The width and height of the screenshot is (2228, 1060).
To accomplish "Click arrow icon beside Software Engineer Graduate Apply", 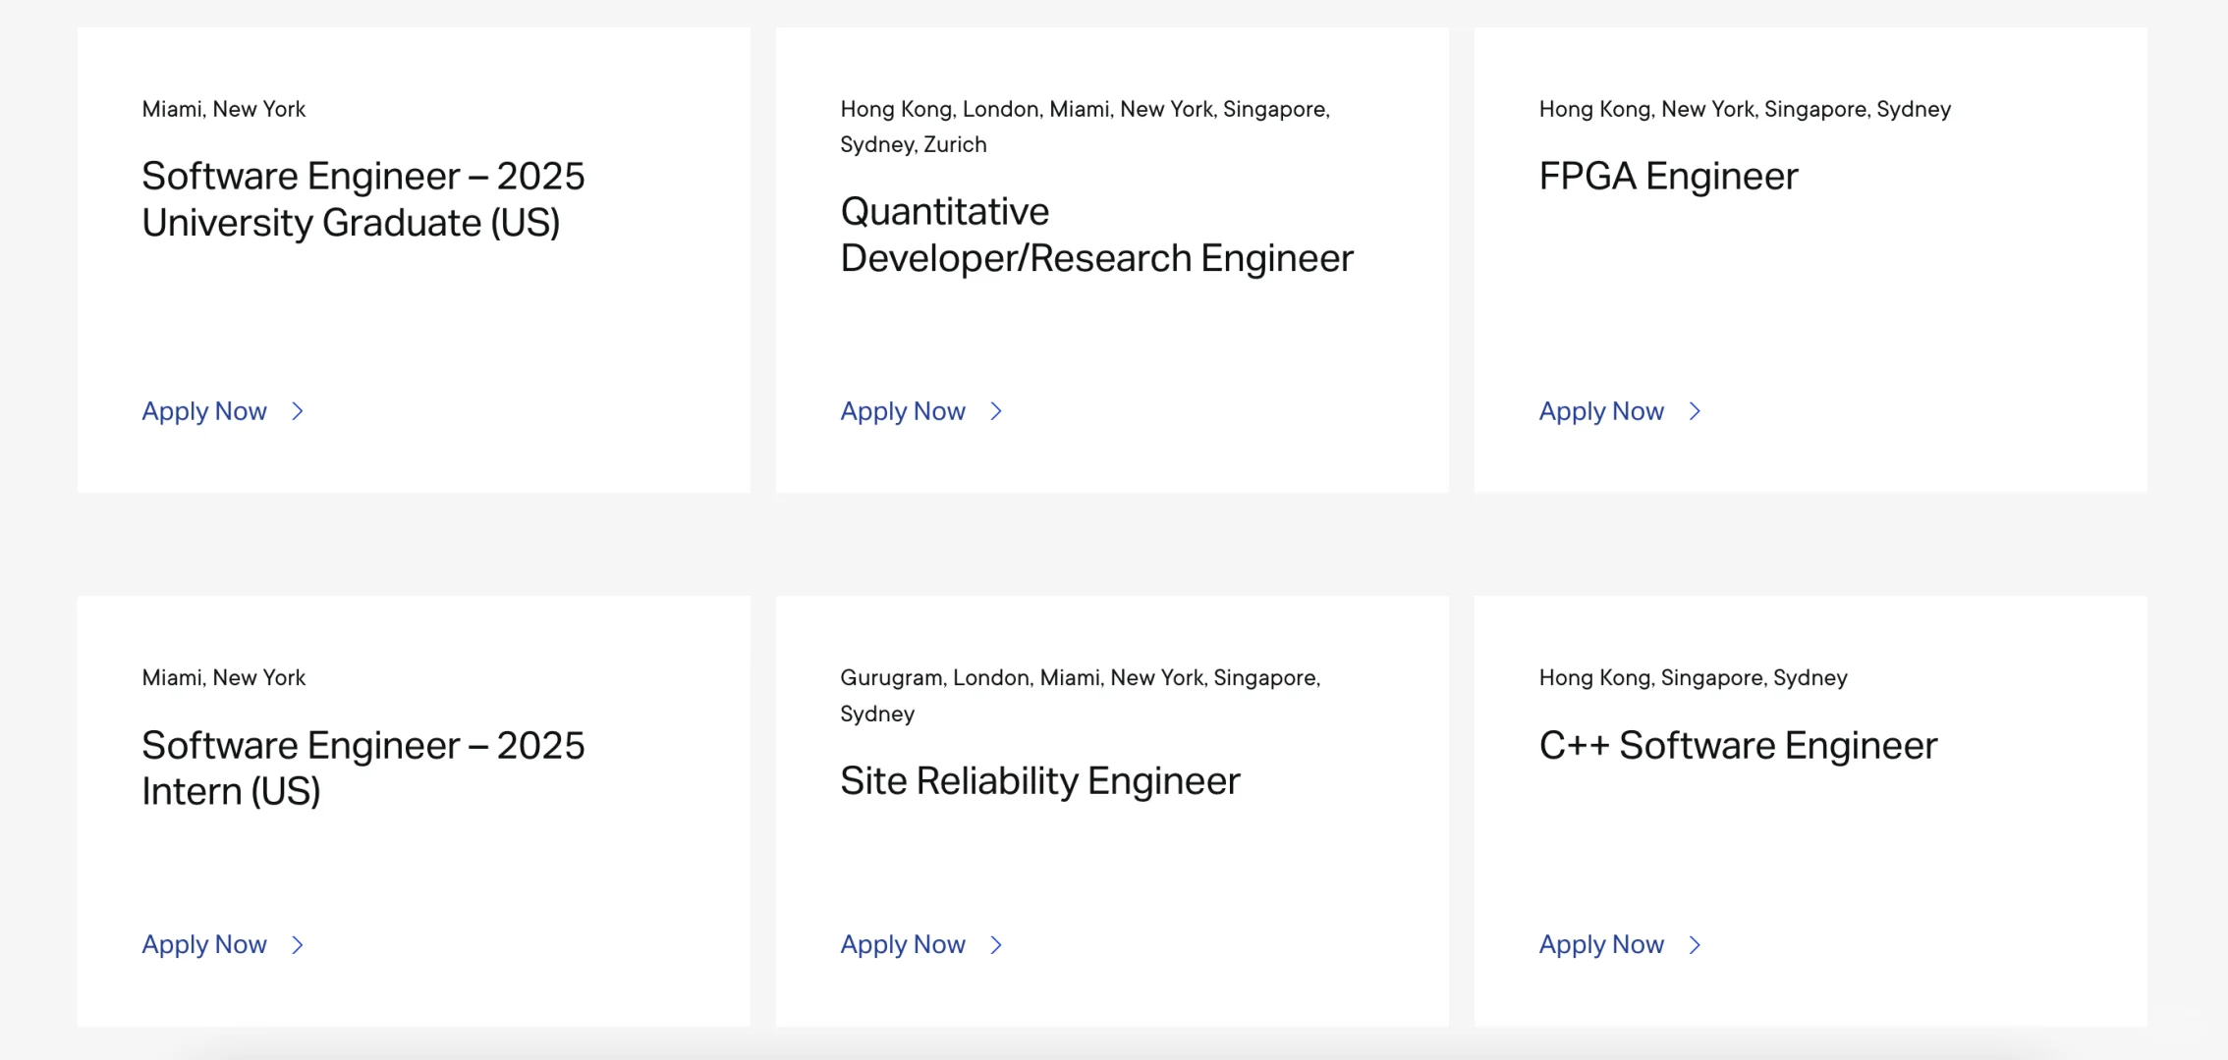I will tap(298, 411).
